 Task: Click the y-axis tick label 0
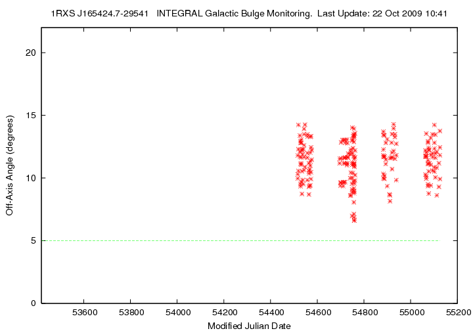click(34, 303)
